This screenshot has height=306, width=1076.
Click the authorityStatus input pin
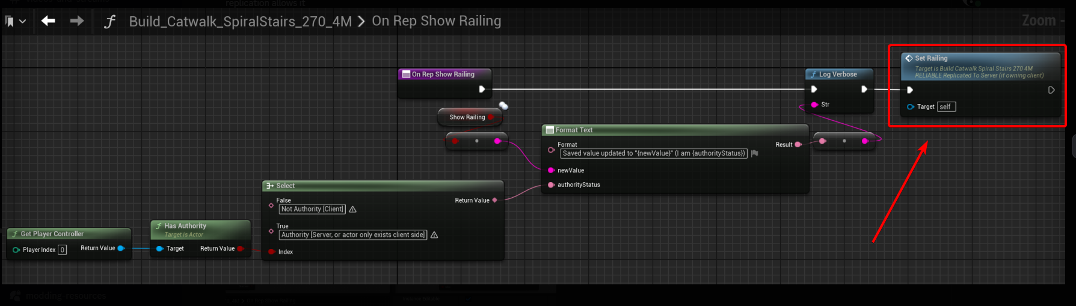point(551,185)
